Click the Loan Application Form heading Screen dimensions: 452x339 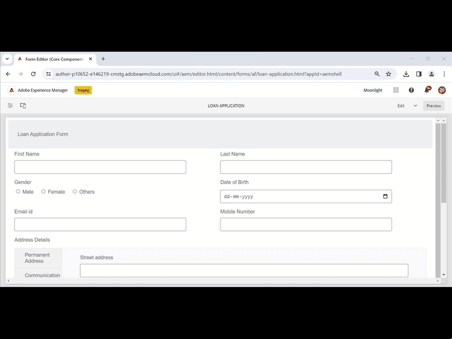point(43,134)
